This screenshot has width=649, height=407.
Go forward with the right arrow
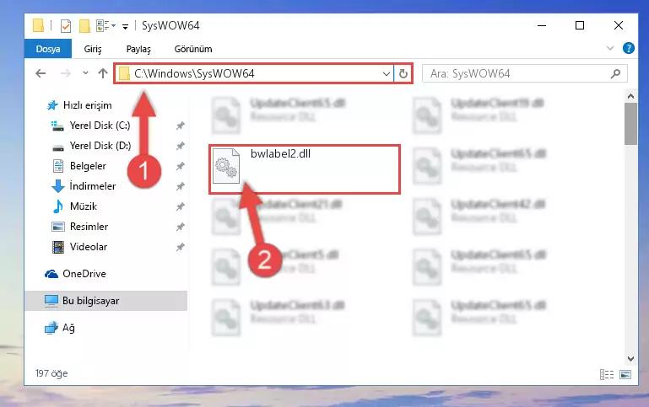65,73
